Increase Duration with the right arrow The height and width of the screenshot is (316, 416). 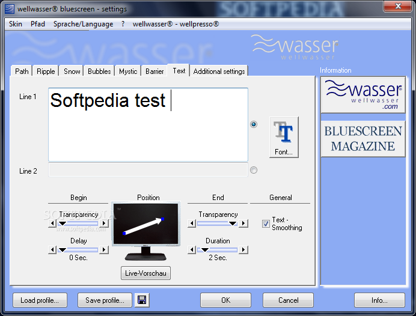point(243,249)
